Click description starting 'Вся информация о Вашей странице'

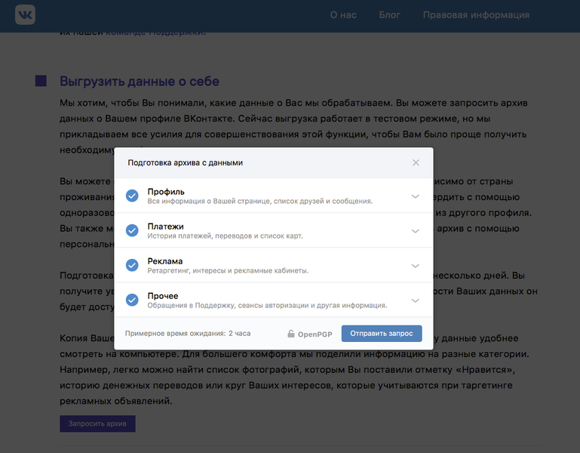click(x=260, y=201)
